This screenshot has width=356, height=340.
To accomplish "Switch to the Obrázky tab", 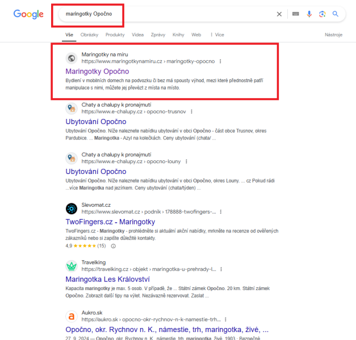I will pos(89,35).
